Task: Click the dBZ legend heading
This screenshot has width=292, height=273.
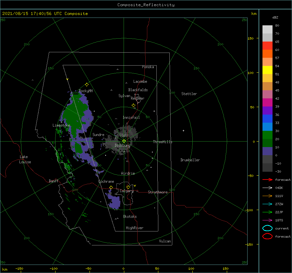Action: 275,17
